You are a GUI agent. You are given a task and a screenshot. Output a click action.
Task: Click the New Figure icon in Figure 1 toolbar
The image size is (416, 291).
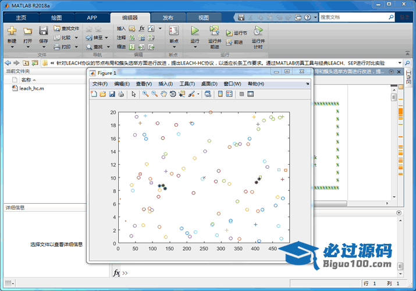pyautogui.click(x=94, y=94)
